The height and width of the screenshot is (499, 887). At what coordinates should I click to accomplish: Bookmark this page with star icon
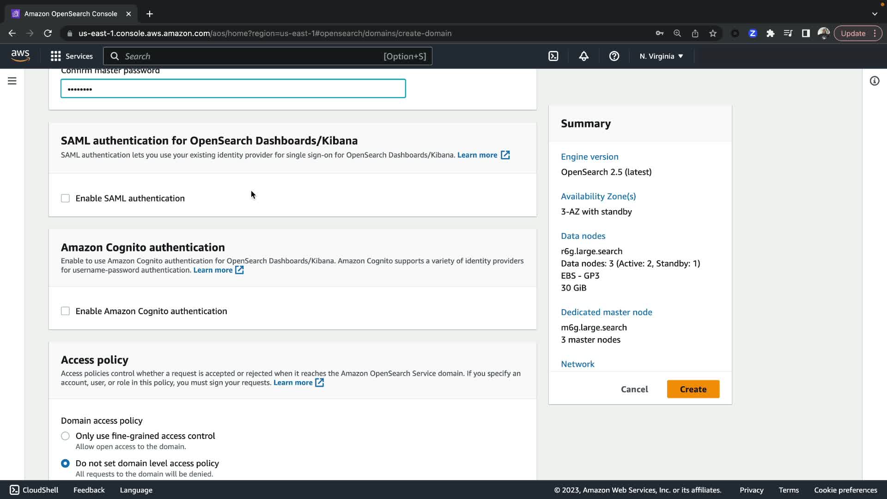tap(713, 33)
